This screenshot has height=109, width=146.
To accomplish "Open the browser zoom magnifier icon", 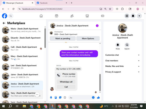I will coord(105,9).
